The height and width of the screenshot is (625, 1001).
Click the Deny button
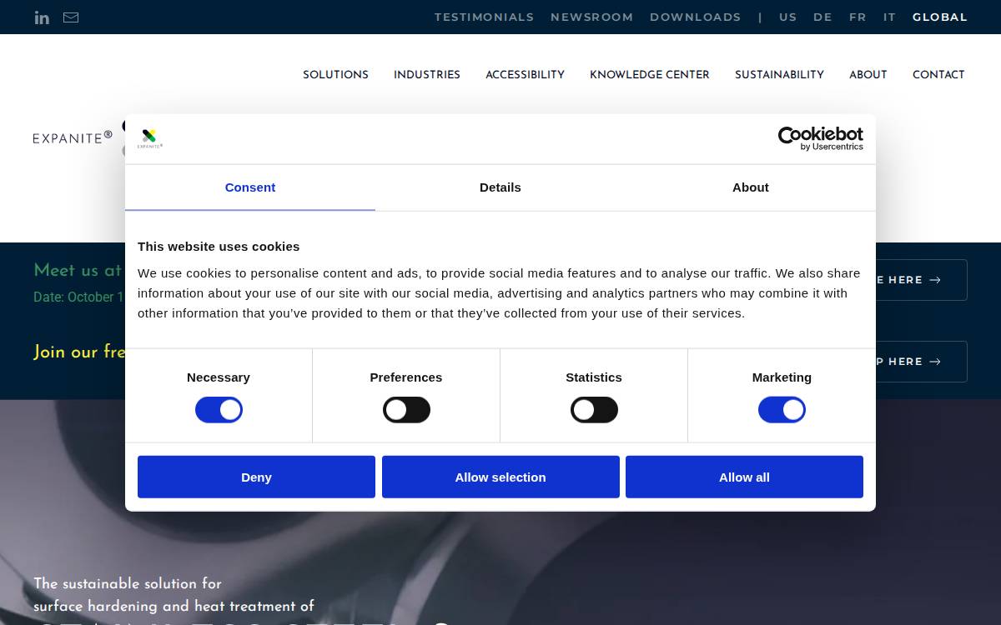pos(256,477)
